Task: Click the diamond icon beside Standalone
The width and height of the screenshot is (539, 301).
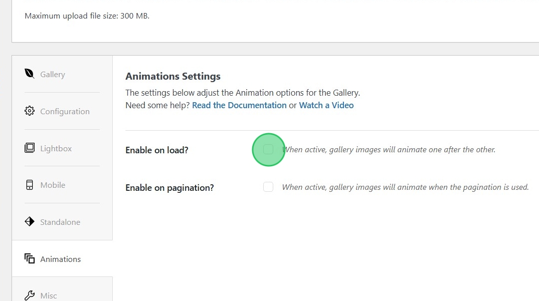Action: (29, 221)
